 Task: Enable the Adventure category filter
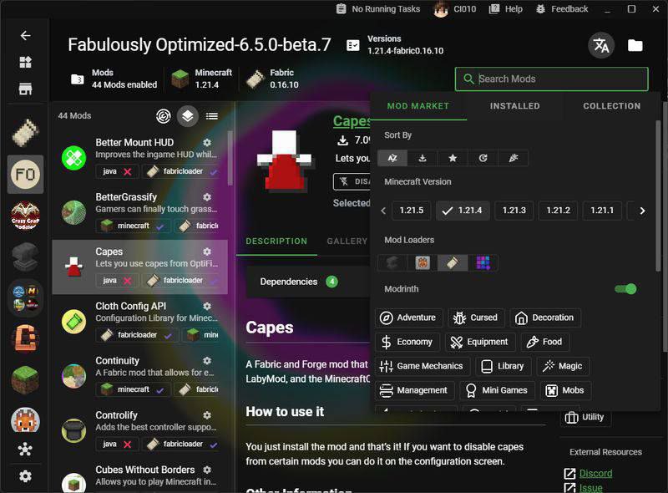(x=407, y=318)
